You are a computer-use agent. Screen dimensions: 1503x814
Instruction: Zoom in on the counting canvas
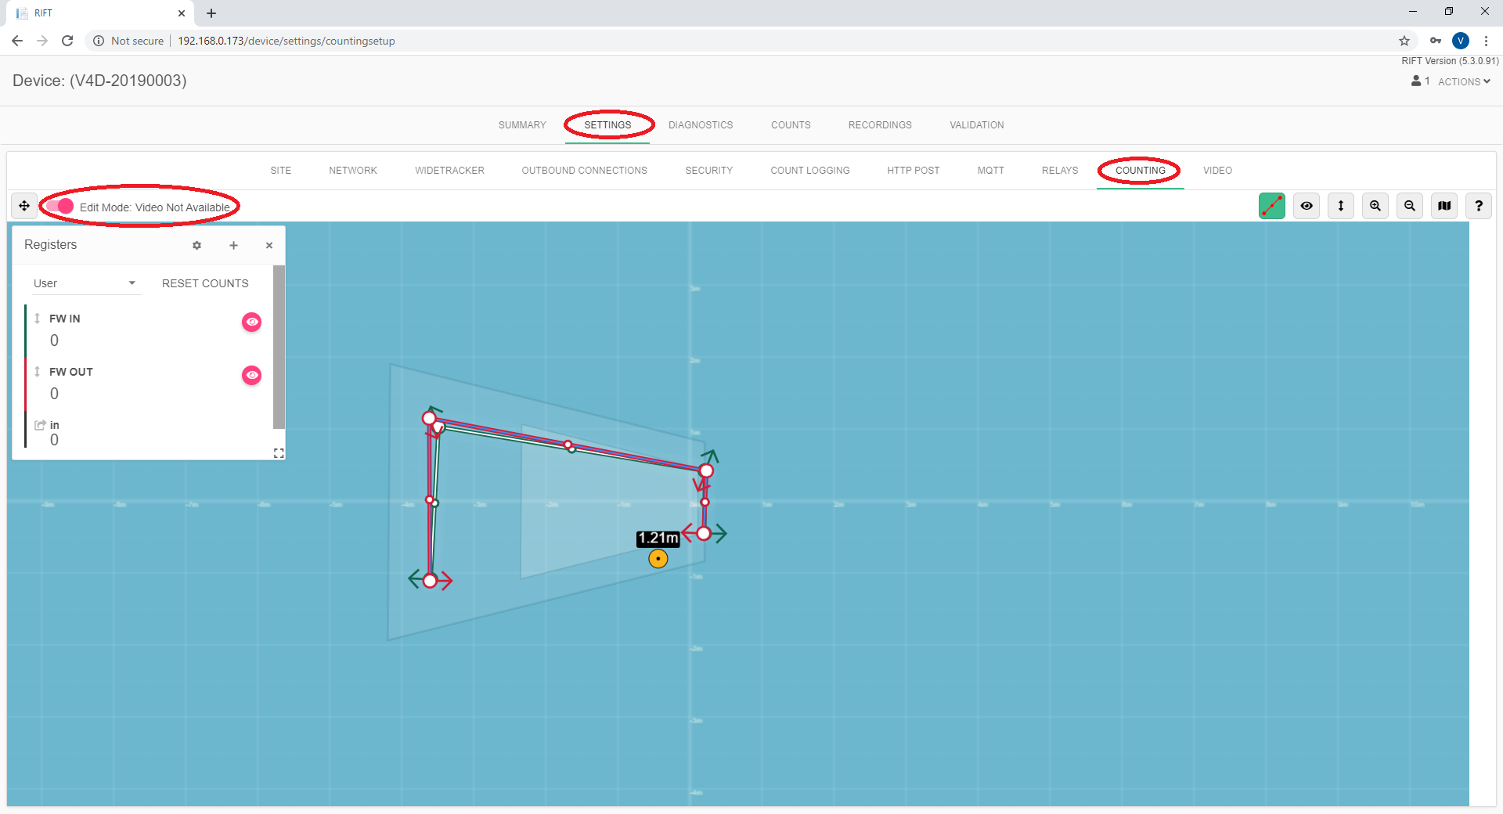pyautogui.click(x=1375, y=206)
